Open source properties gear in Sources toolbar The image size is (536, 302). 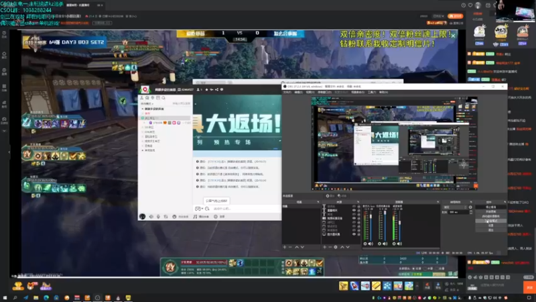coord(336,247)
